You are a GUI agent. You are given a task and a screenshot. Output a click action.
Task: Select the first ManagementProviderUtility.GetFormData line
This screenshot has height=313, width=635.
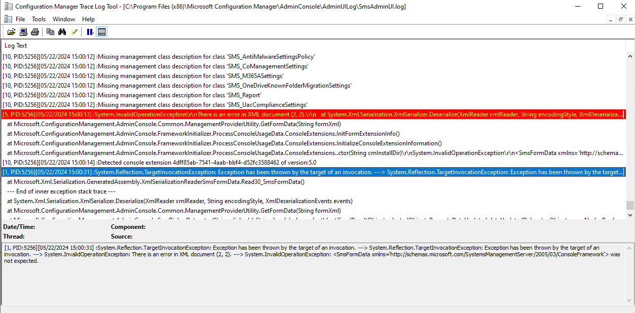point(314,124)
